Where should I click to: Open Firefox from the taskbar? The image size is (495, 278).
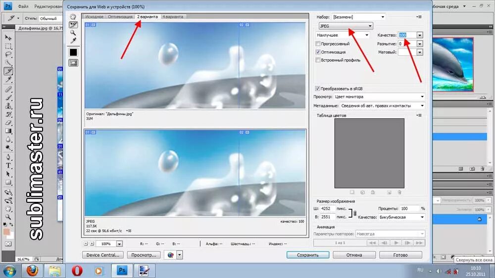point(32,271)
